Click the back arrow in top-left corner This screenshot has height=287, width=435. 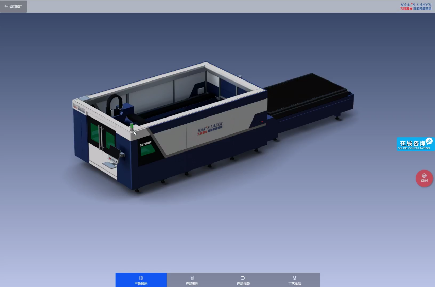[x=6, y=6]
